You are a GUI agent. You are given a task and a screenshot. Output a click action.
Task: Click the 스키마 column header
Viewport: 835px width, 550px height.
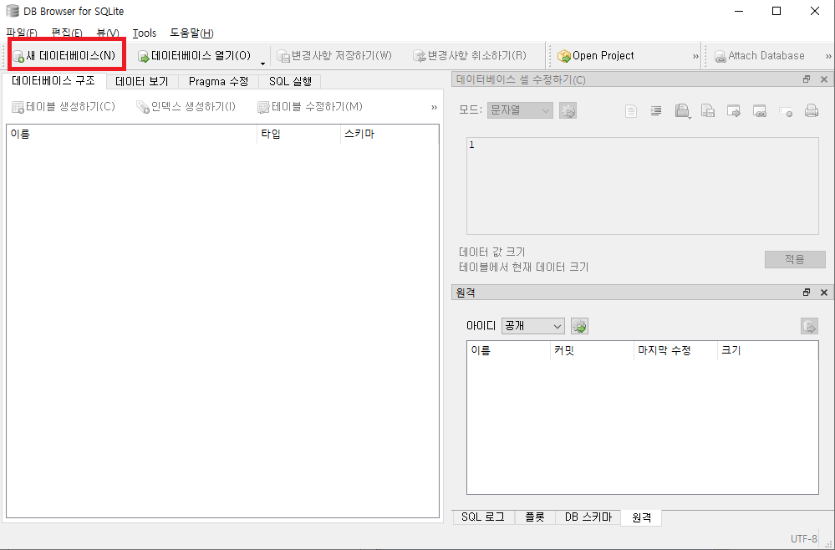[389, 135]
